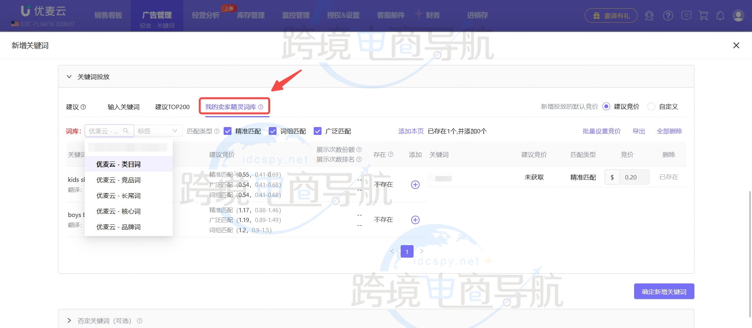
Task: Open the user avatar profile icon
Action: [x=738, y=16]
